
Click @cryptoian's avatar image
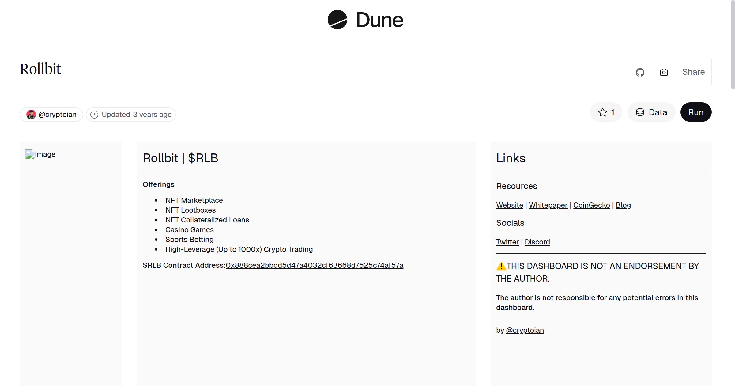[x=32, y=114]
